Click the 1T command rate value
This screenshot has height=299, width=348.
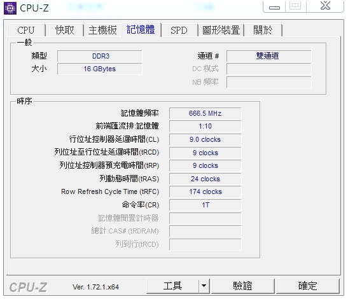coord(205,205)
